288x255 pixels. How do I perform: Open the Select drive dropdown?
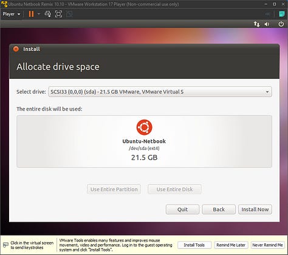click(160, 92)
